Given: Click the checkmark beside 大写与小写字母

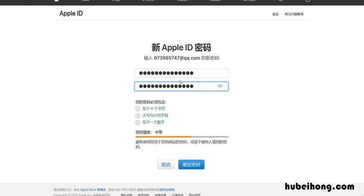Looking at the screenshot, I should coord(138,116).
